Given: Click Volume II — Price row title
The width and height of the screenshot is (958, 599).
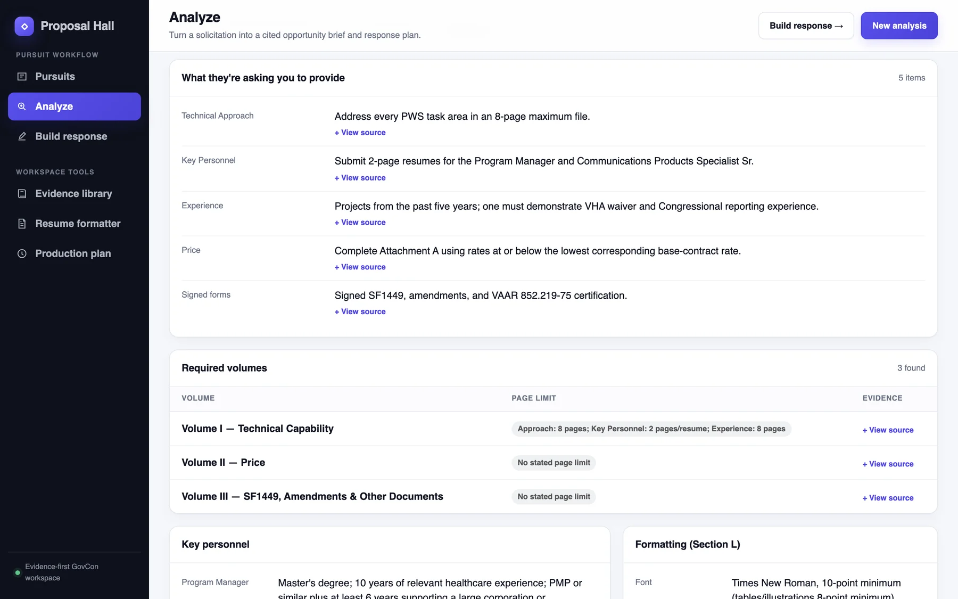Looking at the screenshot, I should click(x=224, y=463).
